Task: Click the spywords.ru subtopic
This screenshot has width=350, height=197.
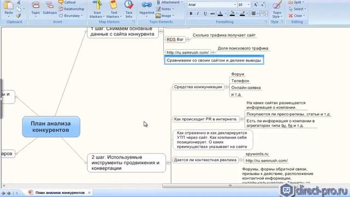Action: click(257, 154)
